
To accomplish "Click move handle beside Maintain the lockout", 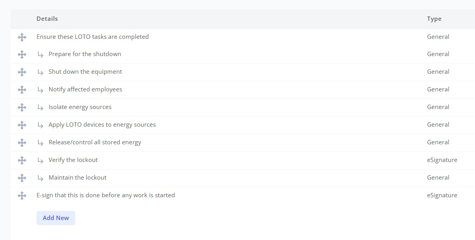I will (x=22, y=178).
